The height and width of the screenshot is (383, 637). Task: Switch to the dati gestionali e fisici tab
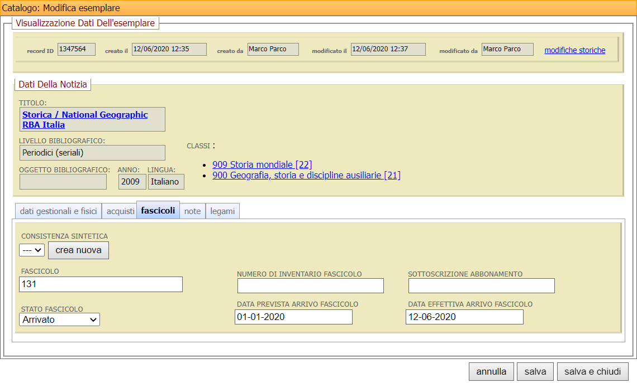58,211
